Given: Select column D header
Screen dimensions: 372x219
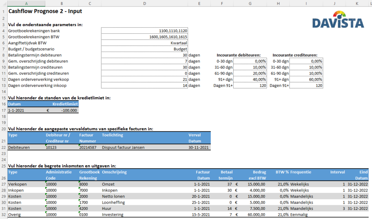Looking at the screenshot, I should click(145, 3).
